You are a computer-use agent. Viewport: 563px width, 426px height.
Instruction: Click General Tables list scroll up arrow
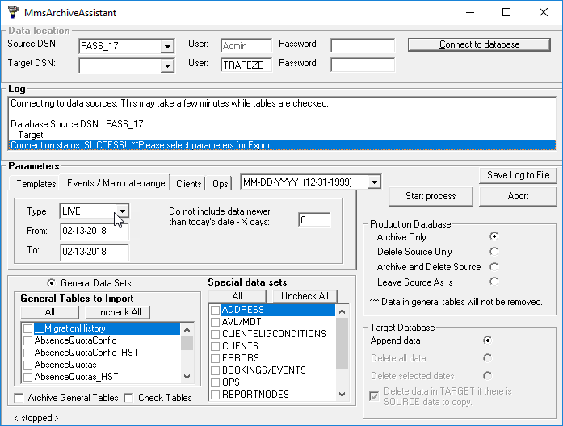[187, 329]
